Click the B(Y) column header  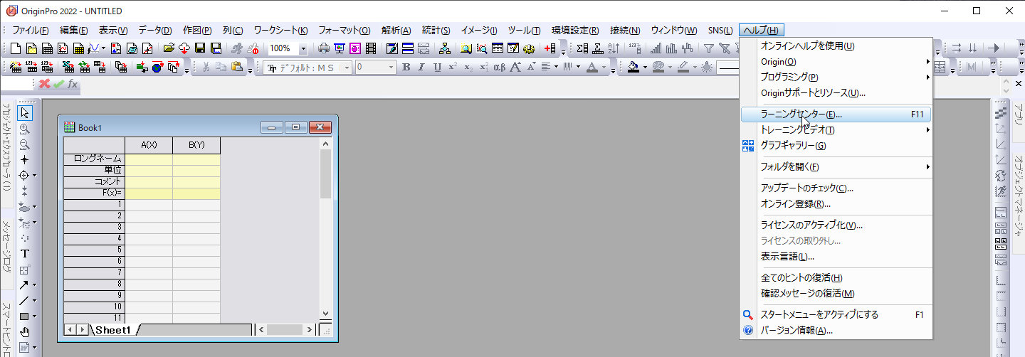pyautogui.click(x=196, y=145)
